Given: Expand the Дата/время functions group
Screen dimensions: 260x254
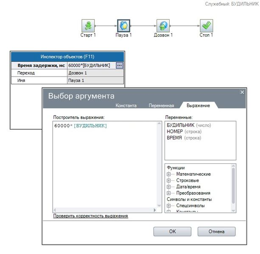Looking at the screenshot, I should pos(169,187).
